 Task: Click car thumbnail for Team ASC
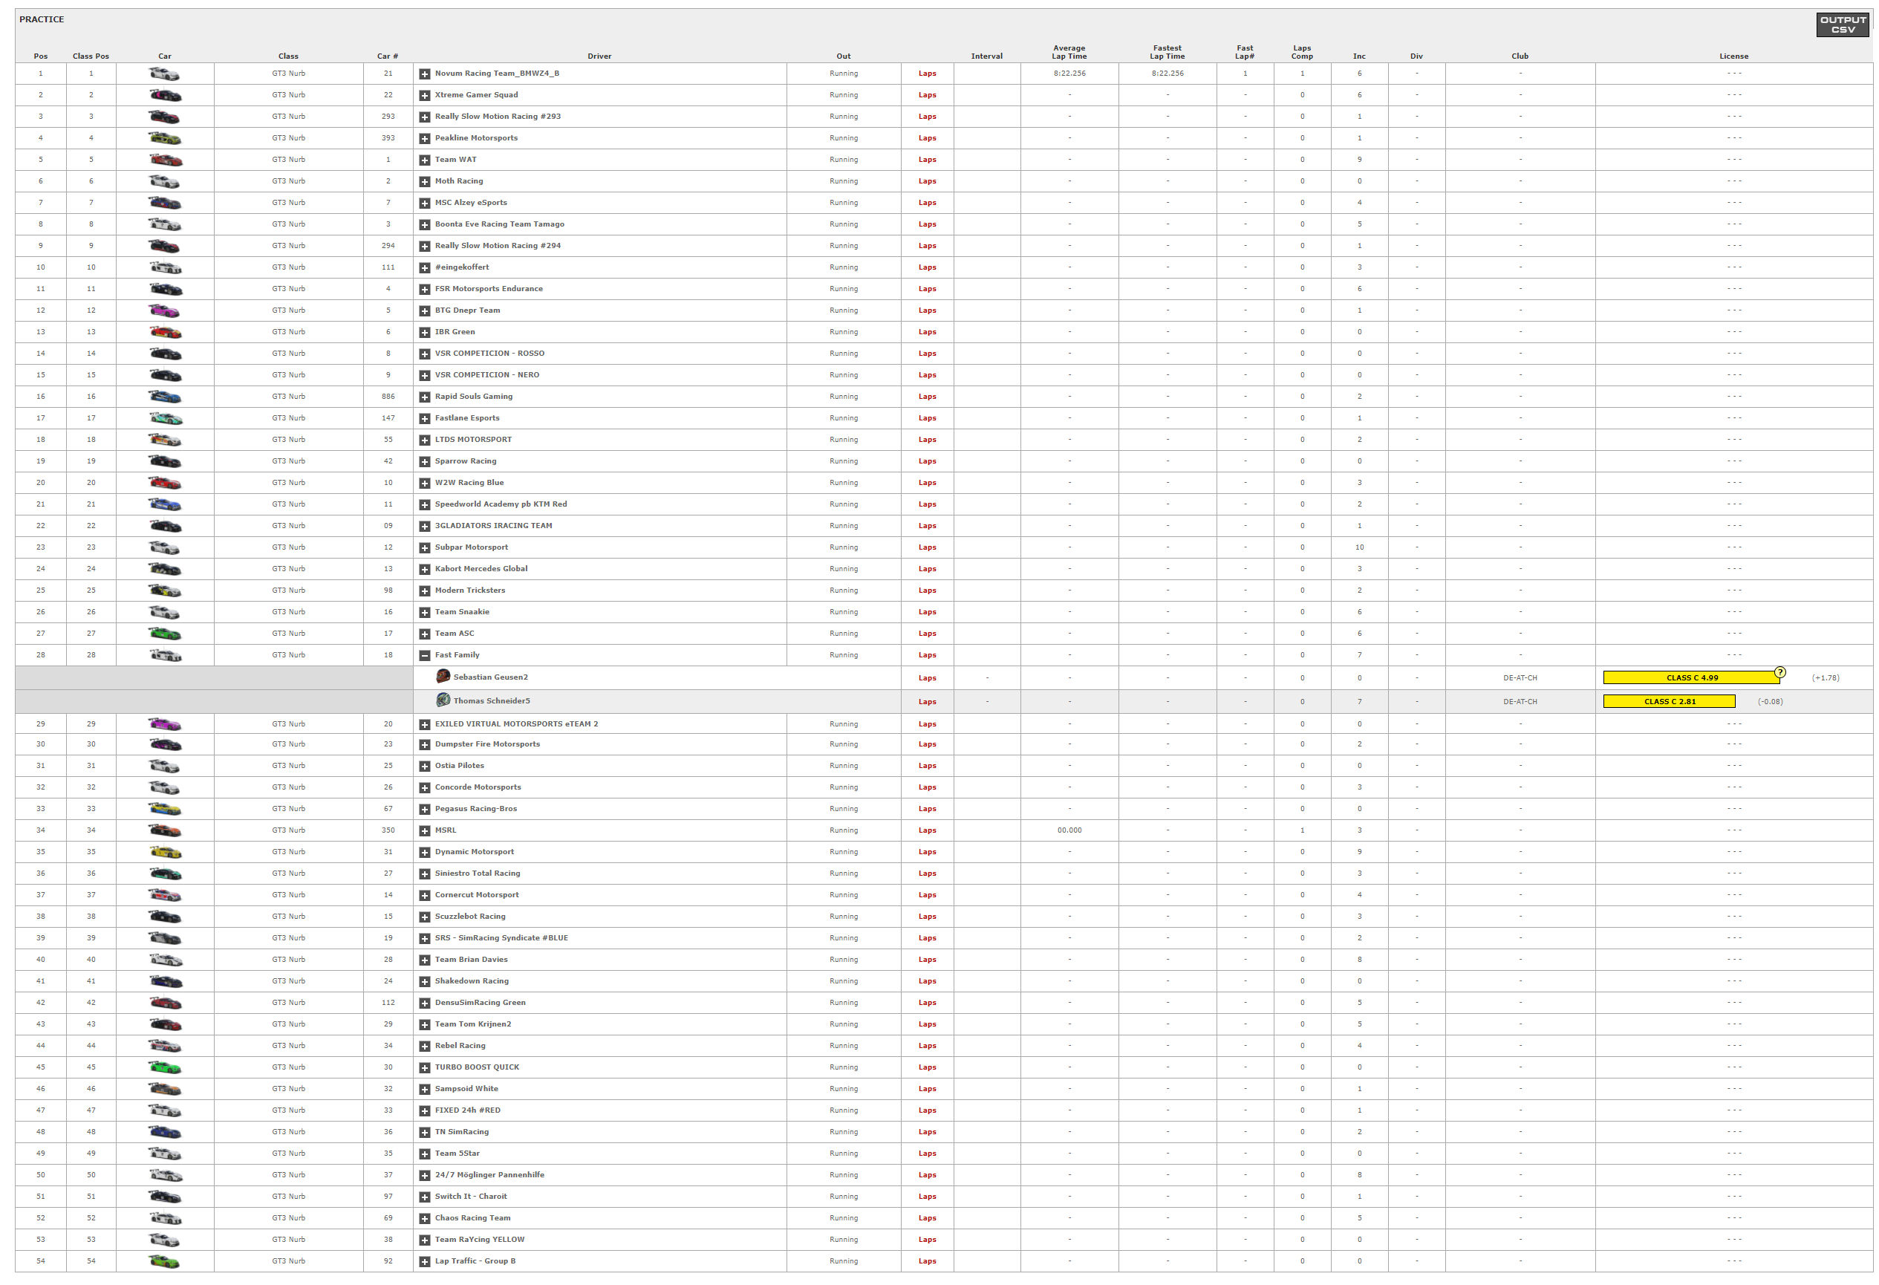click(x=165, y=633)
